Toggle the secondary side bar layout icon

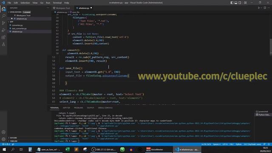pyautogui.click(x=240, y=3)
